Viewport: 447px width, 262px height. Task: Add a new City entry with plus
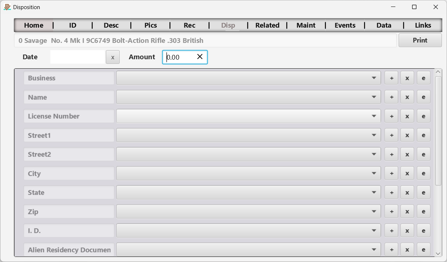tap(391, 173)
